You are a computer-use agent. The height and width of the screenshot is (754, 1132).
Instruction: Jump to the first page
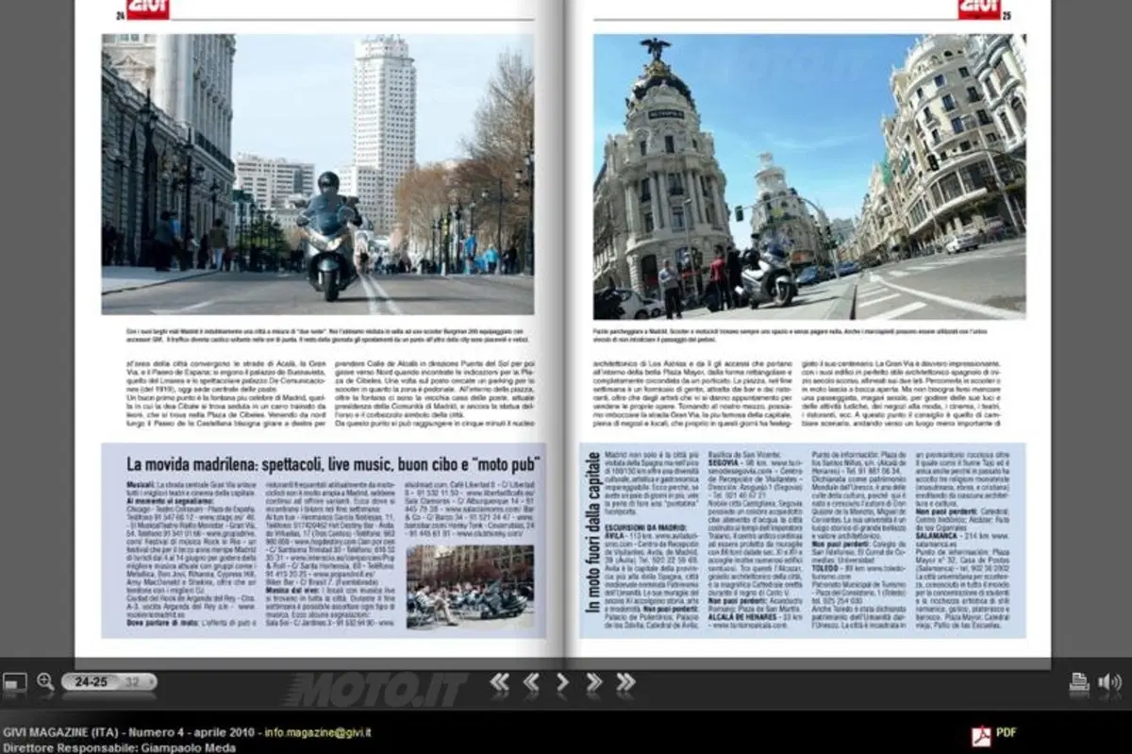pyautogui.click(x=499, y=681)
